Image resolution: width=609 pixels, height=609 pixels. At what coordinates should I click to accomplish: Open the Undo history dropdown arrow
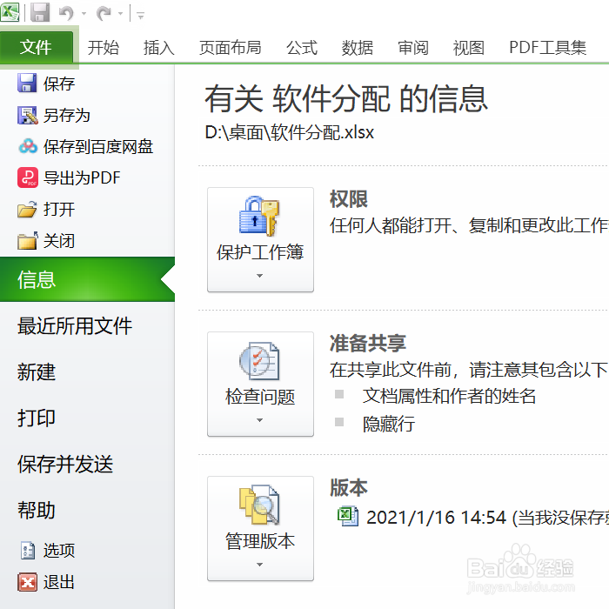84,14
